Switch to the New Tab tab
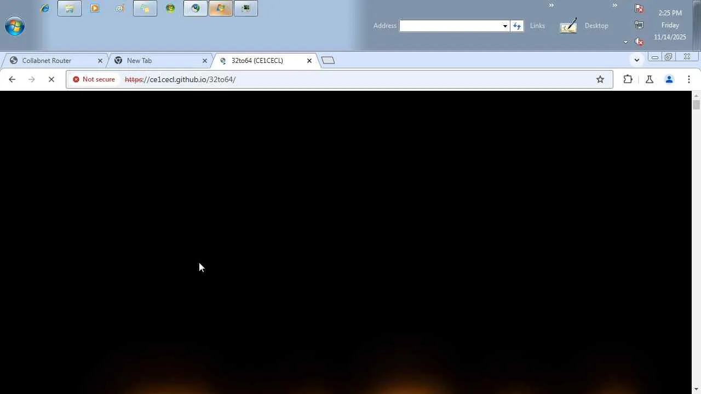Screen dimensions: 701x394 (x=159, y=61)
